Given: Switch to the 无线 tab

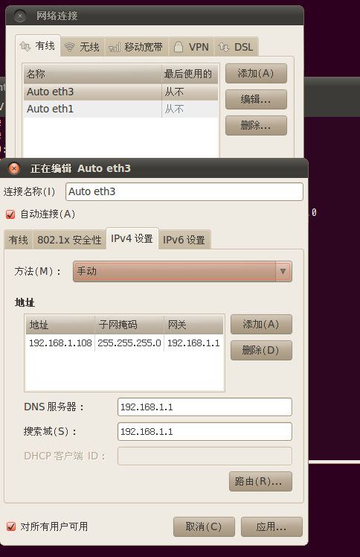Looking at the screenshot, I should [83, 47].
